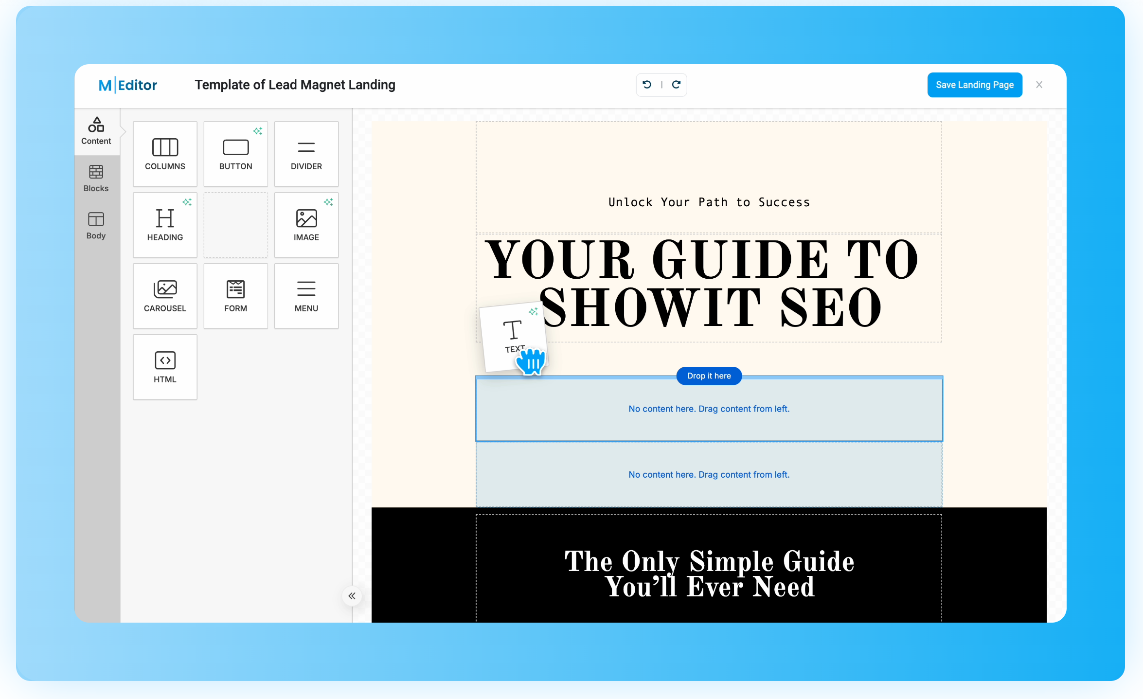Select the Menu content block
Image resolution: width=1143 pixels, height=699 pixels.
[x=306, y=296]
